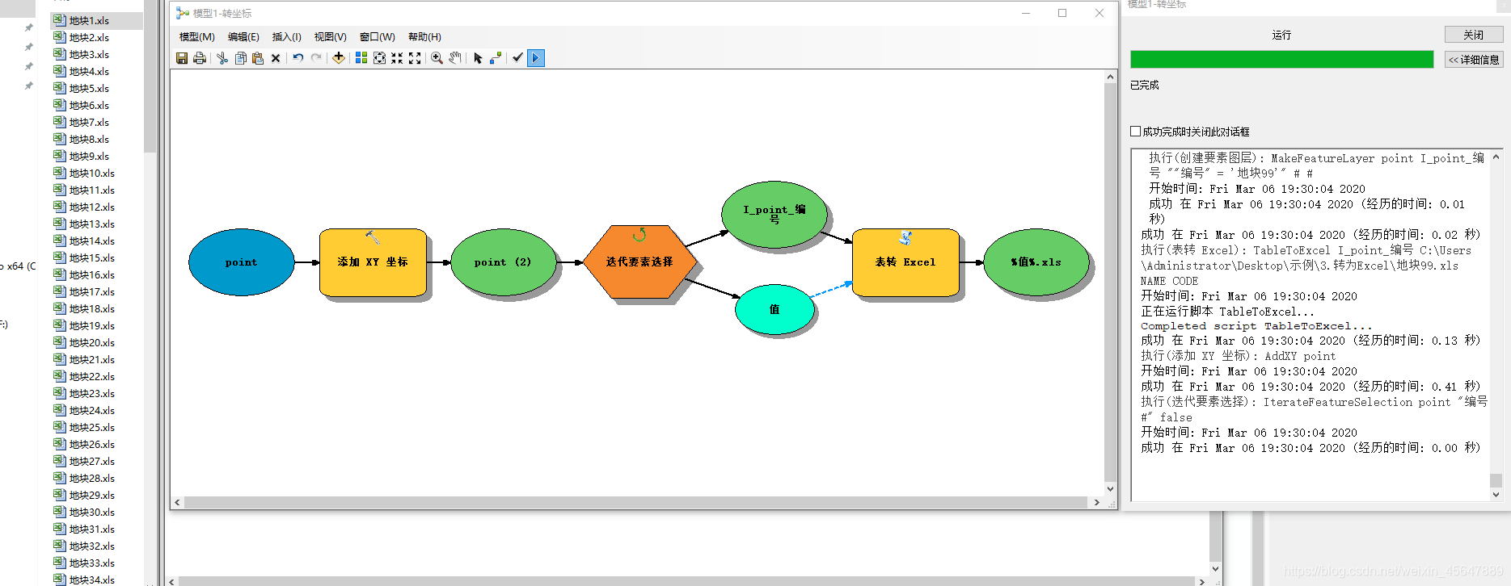
Task: Click right arrow of canvas horizontal scrollbar
Action: (1096, 502)
